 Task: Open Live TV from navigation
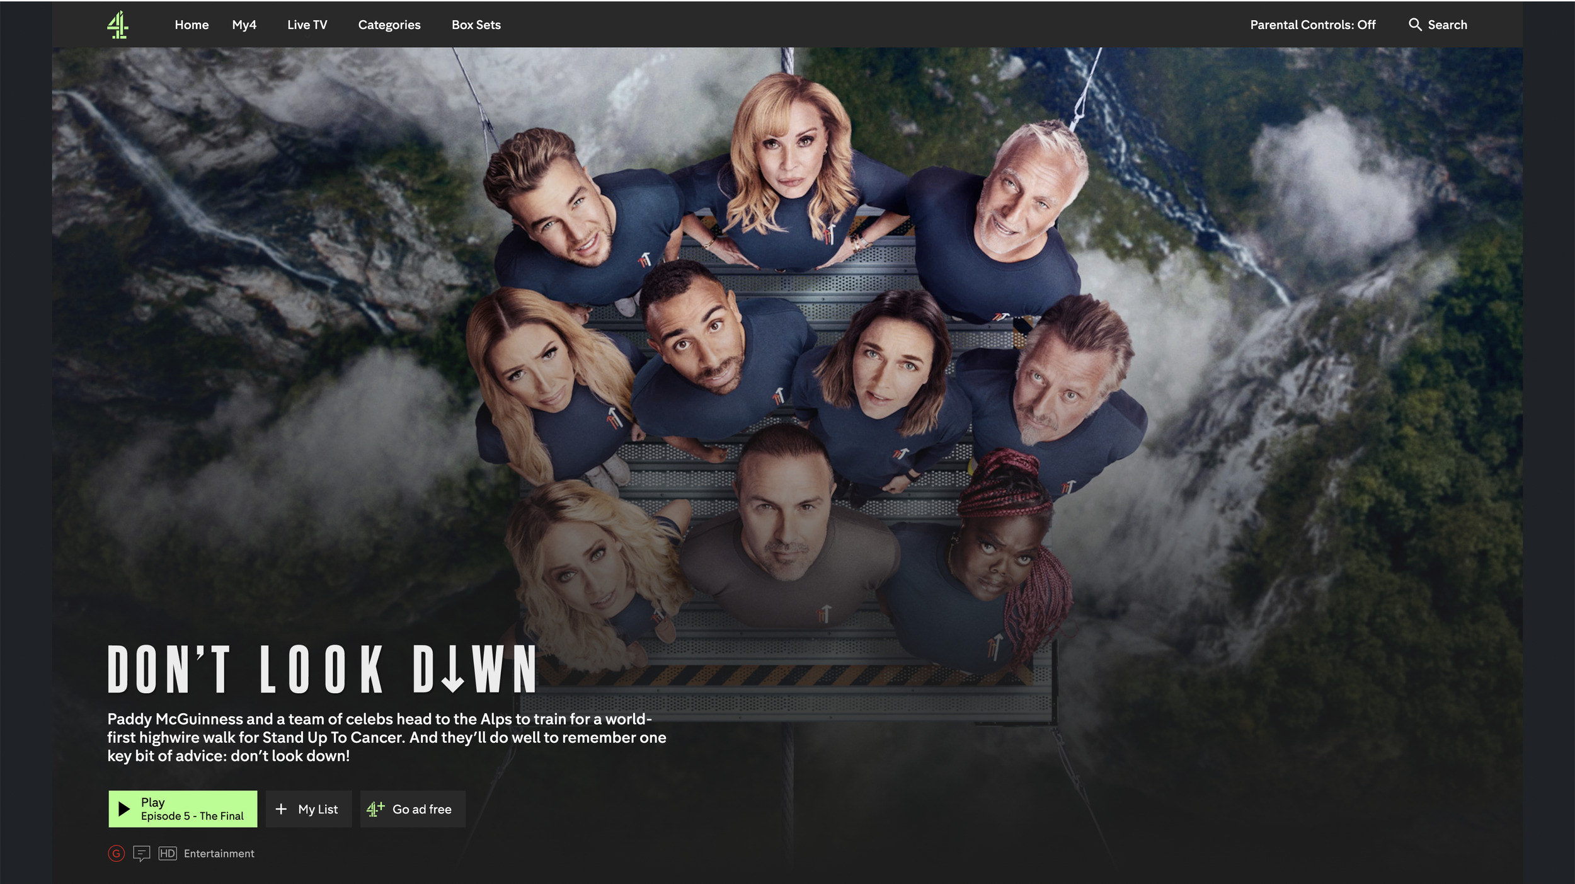(307, 25)
